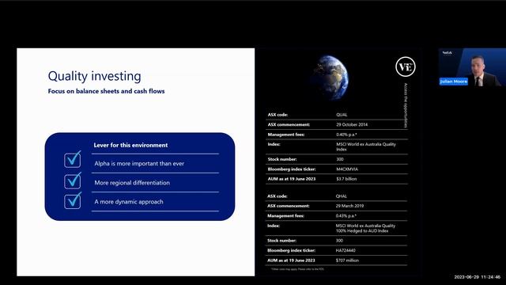
Task: Click the $3.7 billion AUM value
Action: [346, 179]
